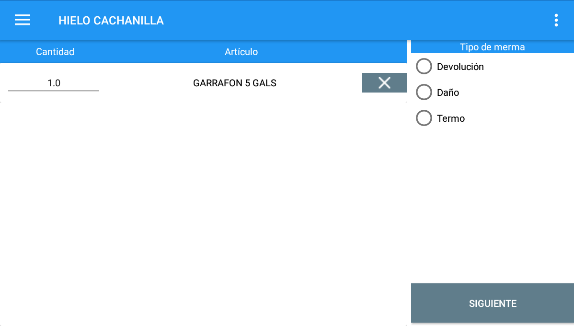The height and width of the screenshot is (326, 574).
Task: Pick the Termo radio option
Action: tap(424, 118)
